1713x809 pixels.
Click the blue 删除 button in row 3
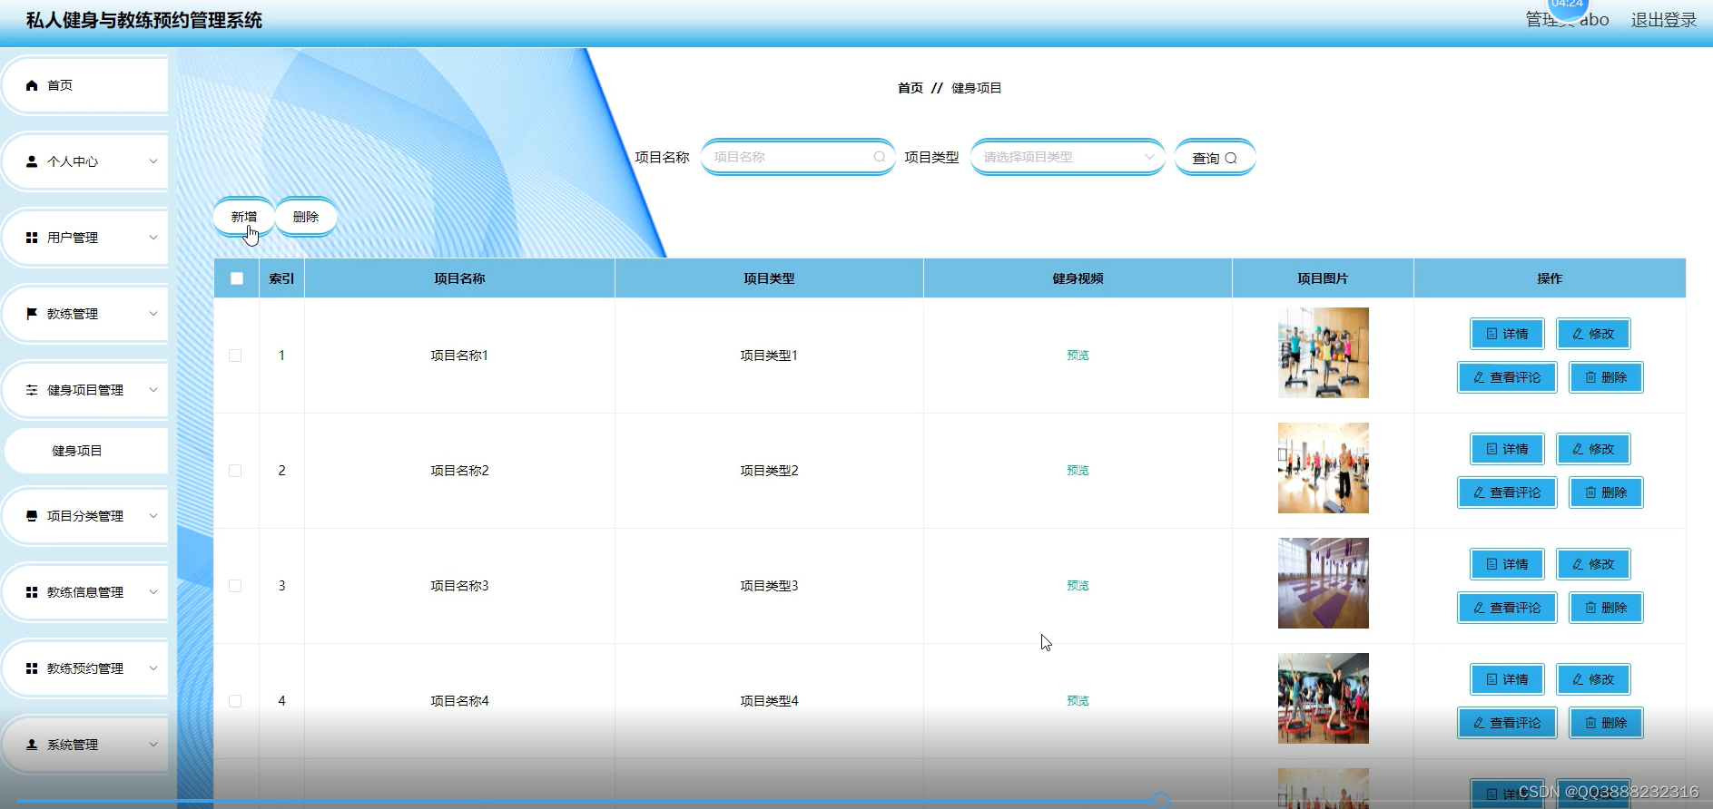1606,608
